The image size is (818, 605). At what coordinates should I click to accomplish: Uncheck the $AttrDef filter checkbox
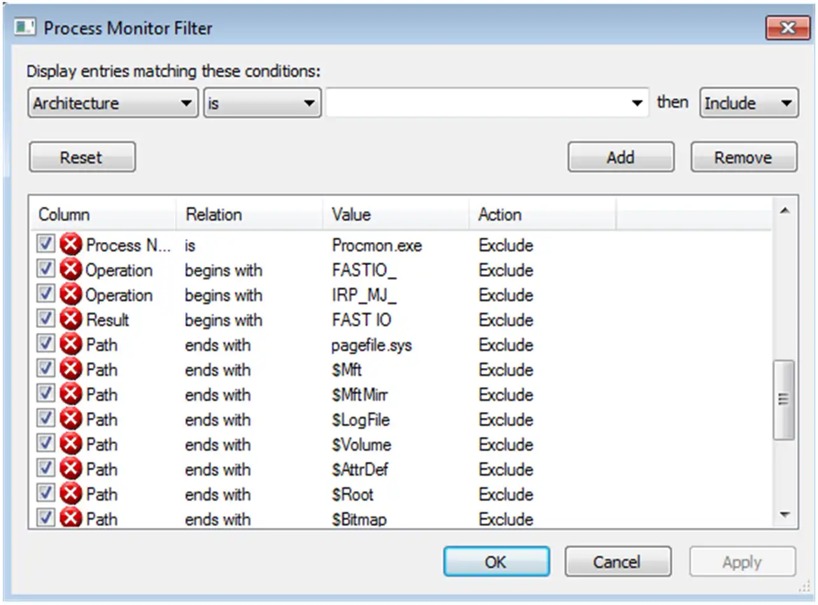point(45,469)
